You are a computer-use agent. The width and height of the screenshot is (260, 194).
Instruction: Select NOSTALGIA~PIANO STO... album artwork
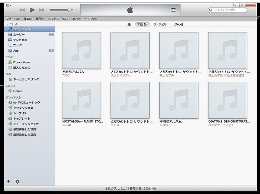tap(81, 100)
